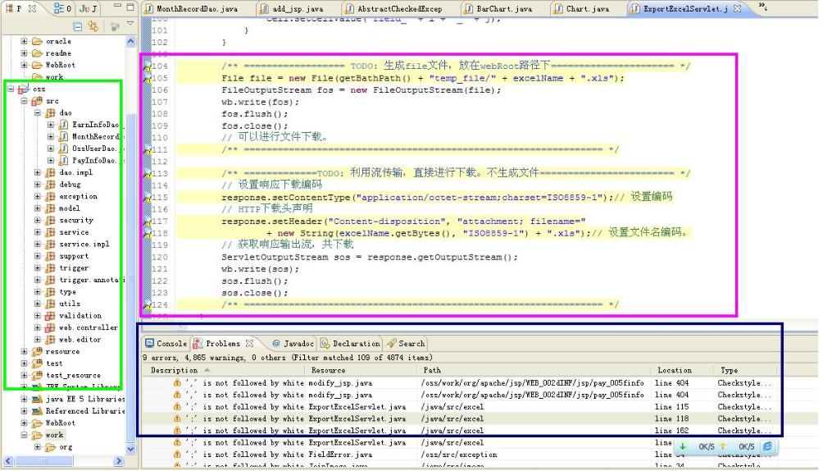Open the Package Explorer view menu arrow
The height and width of the screenshot is (471, 823).
pyautogui.click(x=130, y=24)
